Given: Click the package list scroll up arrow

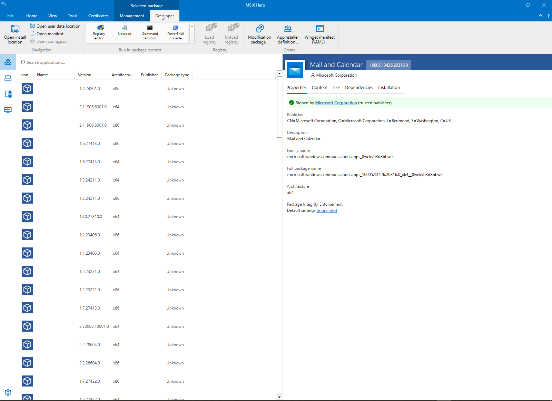Looking at the screenshot, I should pos(279,74).
